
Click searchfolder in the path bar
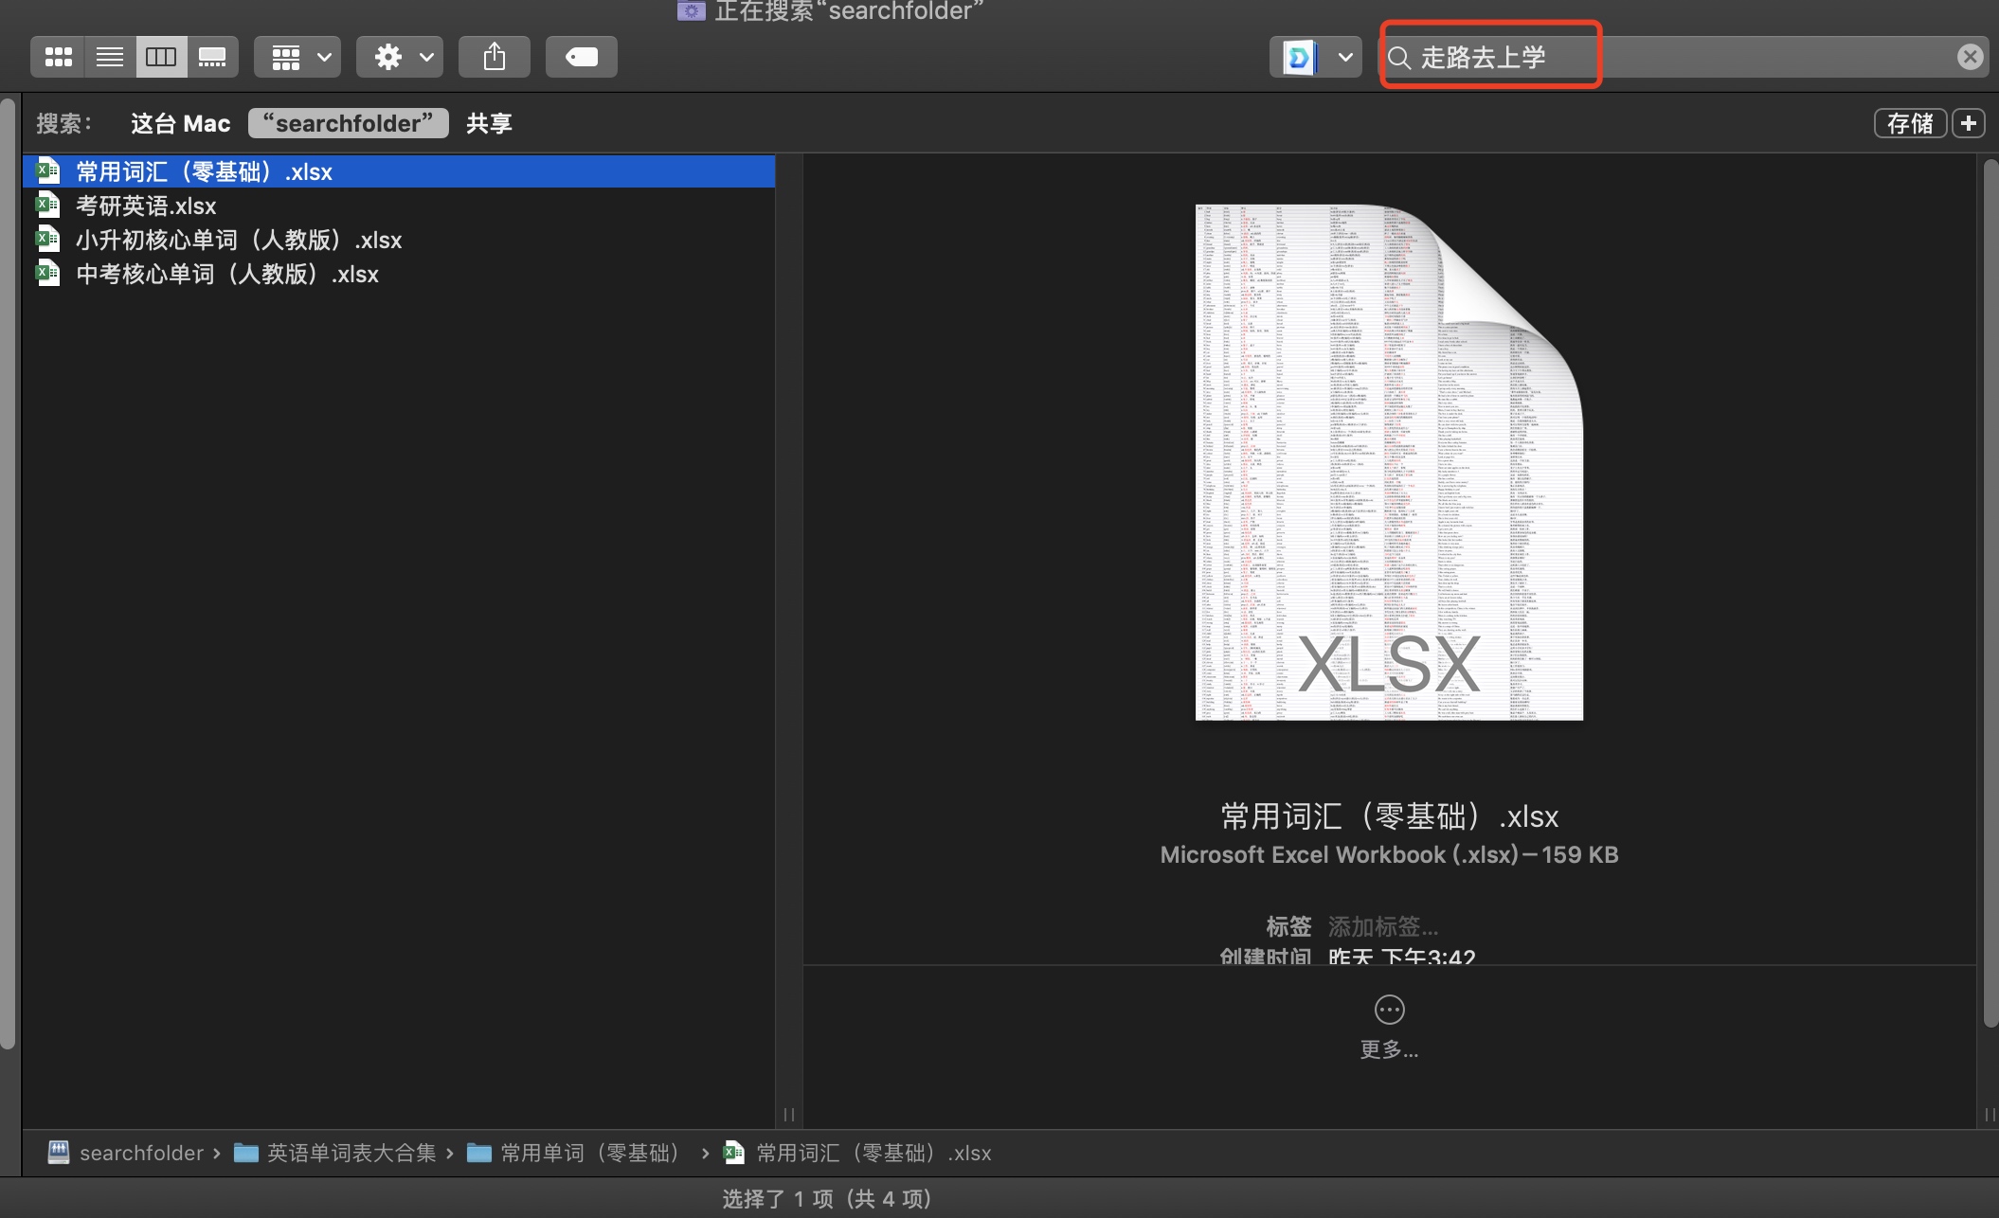pos(126,1153)
